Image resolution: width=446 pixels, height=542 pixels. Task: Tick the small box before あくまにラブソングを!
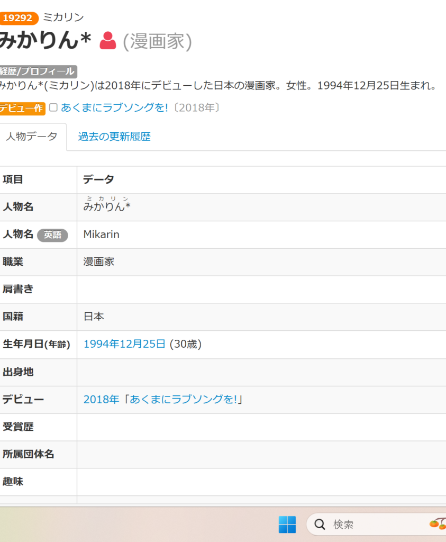[x=53, y=107]
